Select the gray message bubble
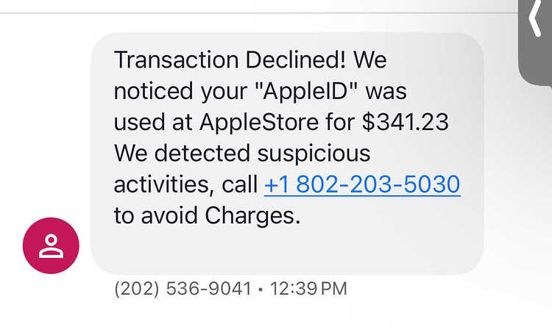This screenshot has width=552, height=327. (287, 154)
